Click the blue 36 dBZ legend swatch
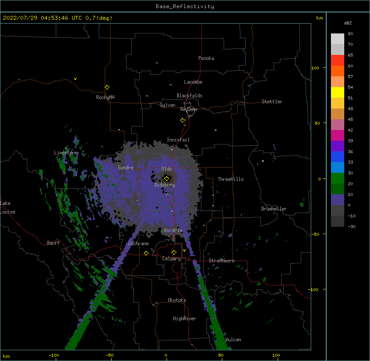 pos(337,156)
